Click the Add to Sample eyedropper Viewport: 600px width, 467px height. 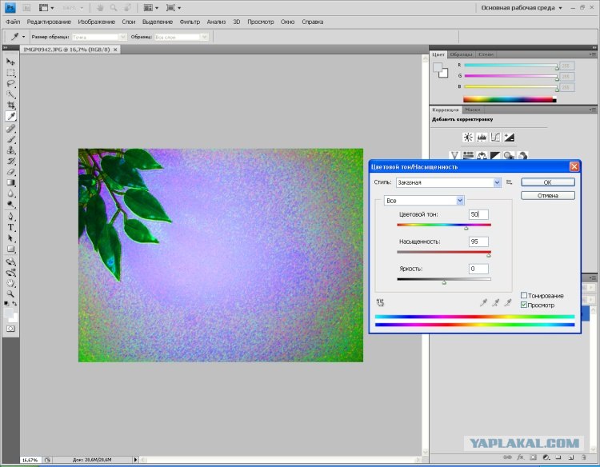(x=495, y=303)
